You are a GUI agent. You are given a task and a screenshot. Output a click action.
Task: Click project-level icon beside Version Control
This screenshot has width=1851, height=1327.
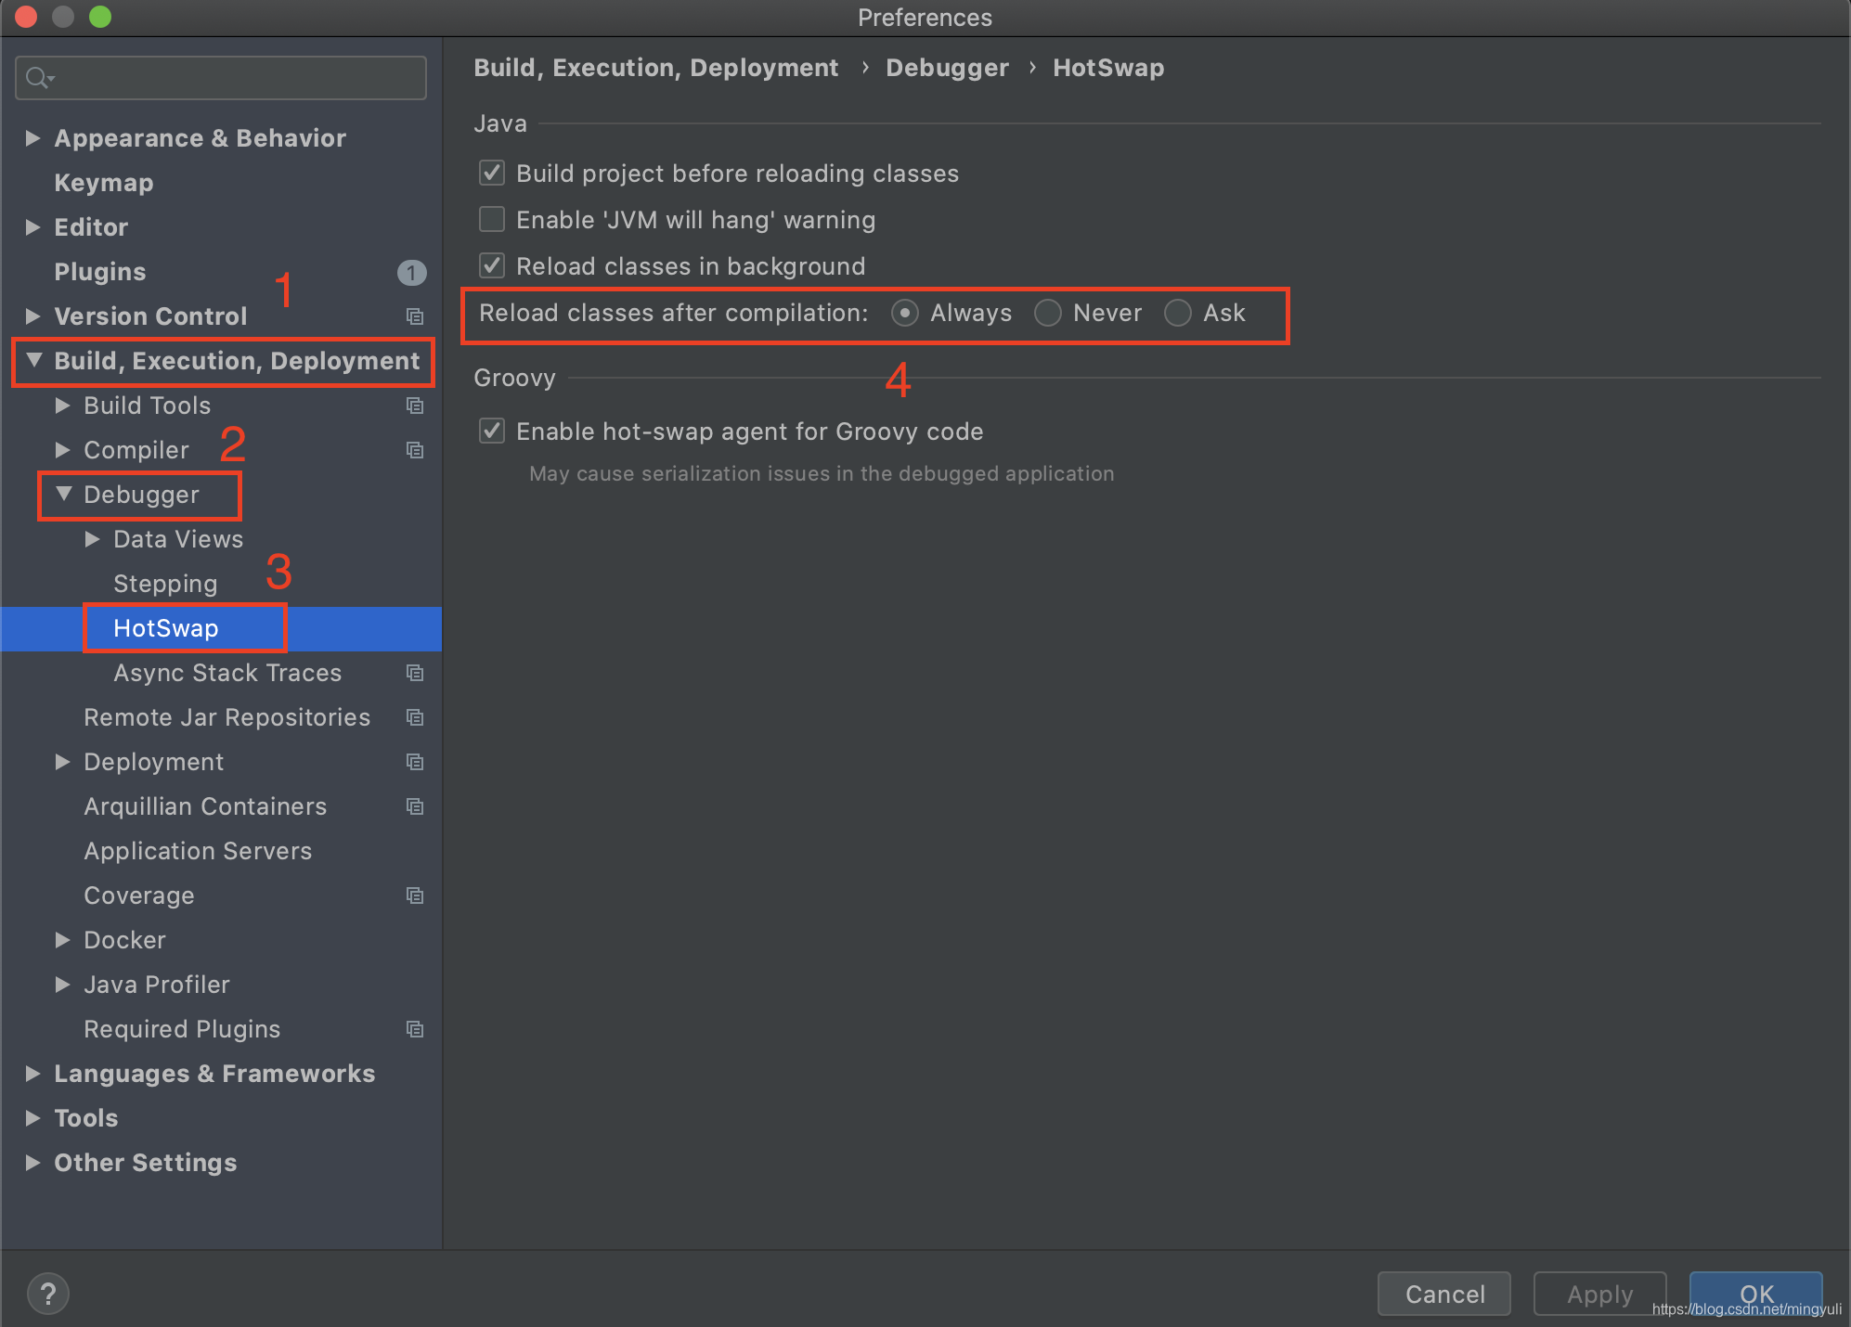click(x=415, y=317)
